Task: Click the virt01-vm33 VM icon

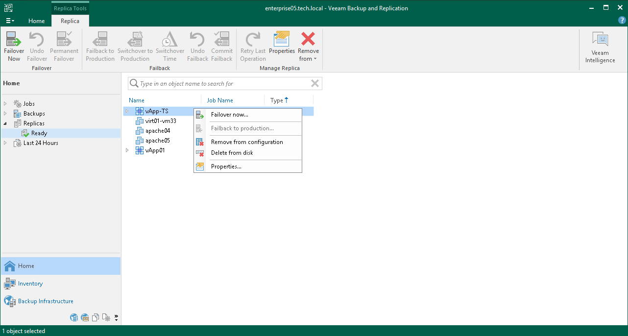Action: point(140,121)
